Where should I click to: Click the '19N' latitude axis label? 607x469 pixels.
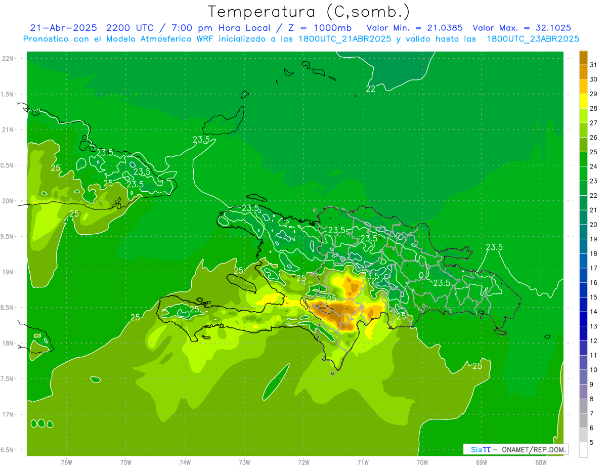[8, 272]
